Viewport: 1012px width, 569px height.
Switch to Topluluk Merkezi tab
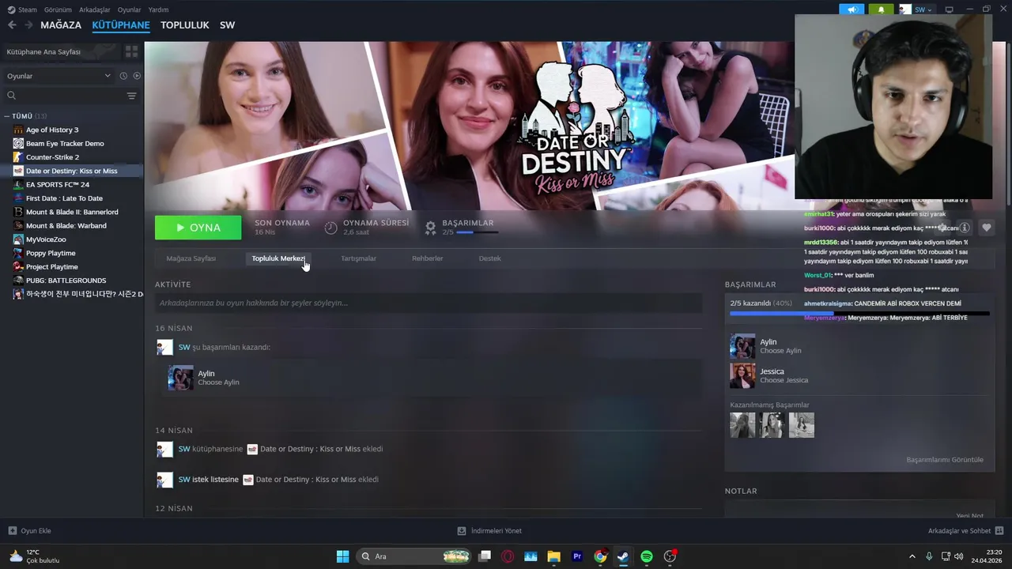click(278, 258)
